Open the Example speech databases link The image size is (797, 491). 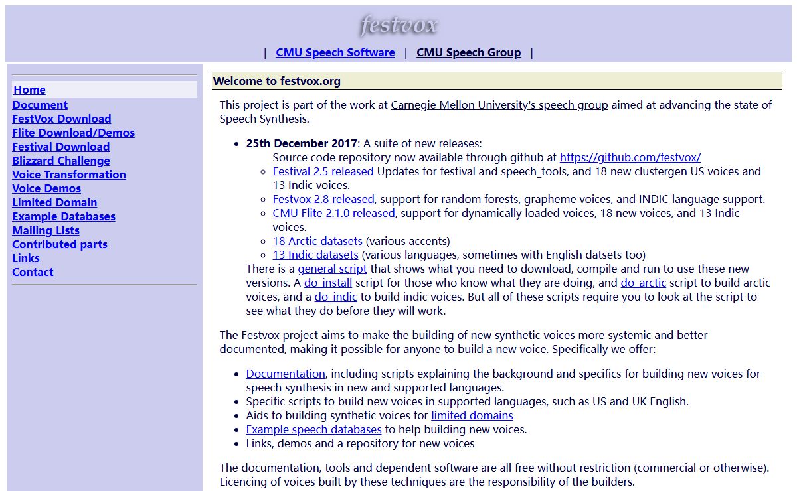pyautogui.click(x=314, y=429)
